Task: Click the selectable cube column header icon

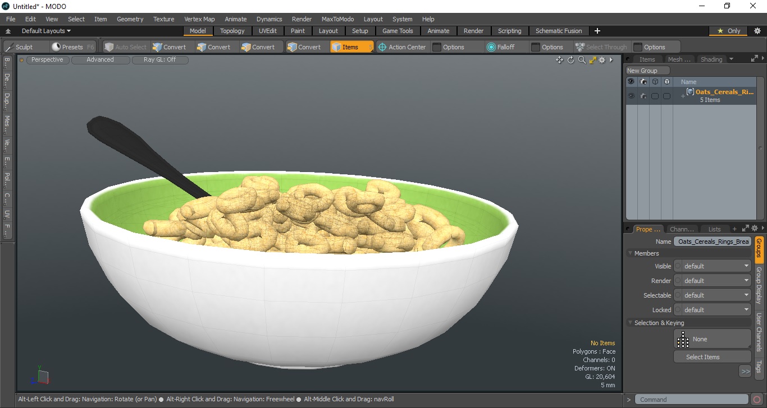Action: point(655,82)
